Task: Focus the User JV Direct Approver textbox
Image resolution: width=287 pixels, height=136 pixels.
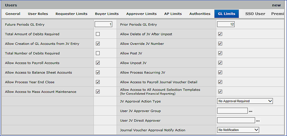Action: [x=236, y=120]
